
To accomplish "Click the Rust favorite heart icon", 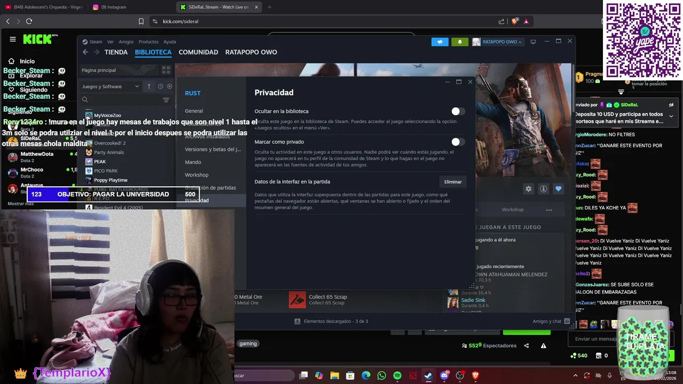I will 558,189.
